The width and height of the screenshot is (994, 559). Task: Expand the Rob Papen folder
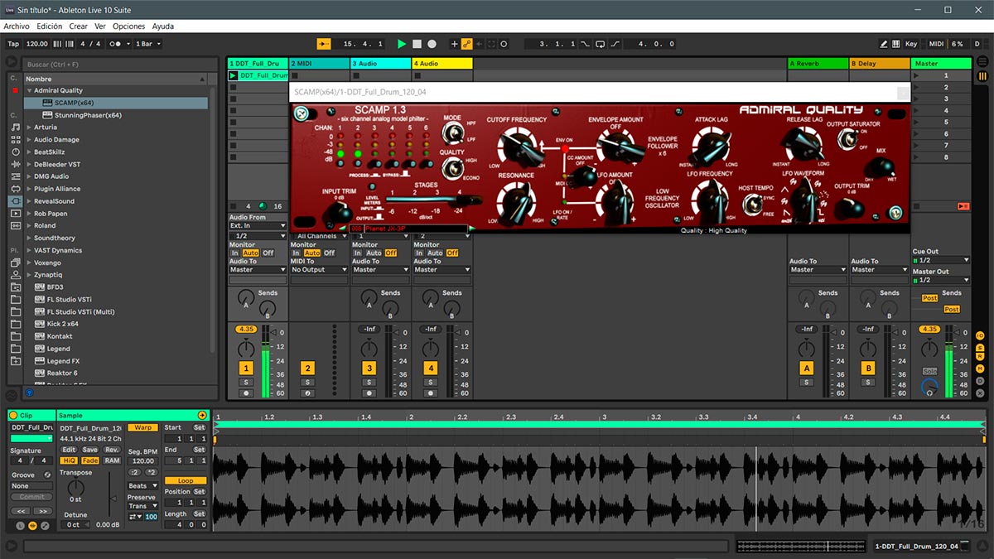tap(30, 214)
